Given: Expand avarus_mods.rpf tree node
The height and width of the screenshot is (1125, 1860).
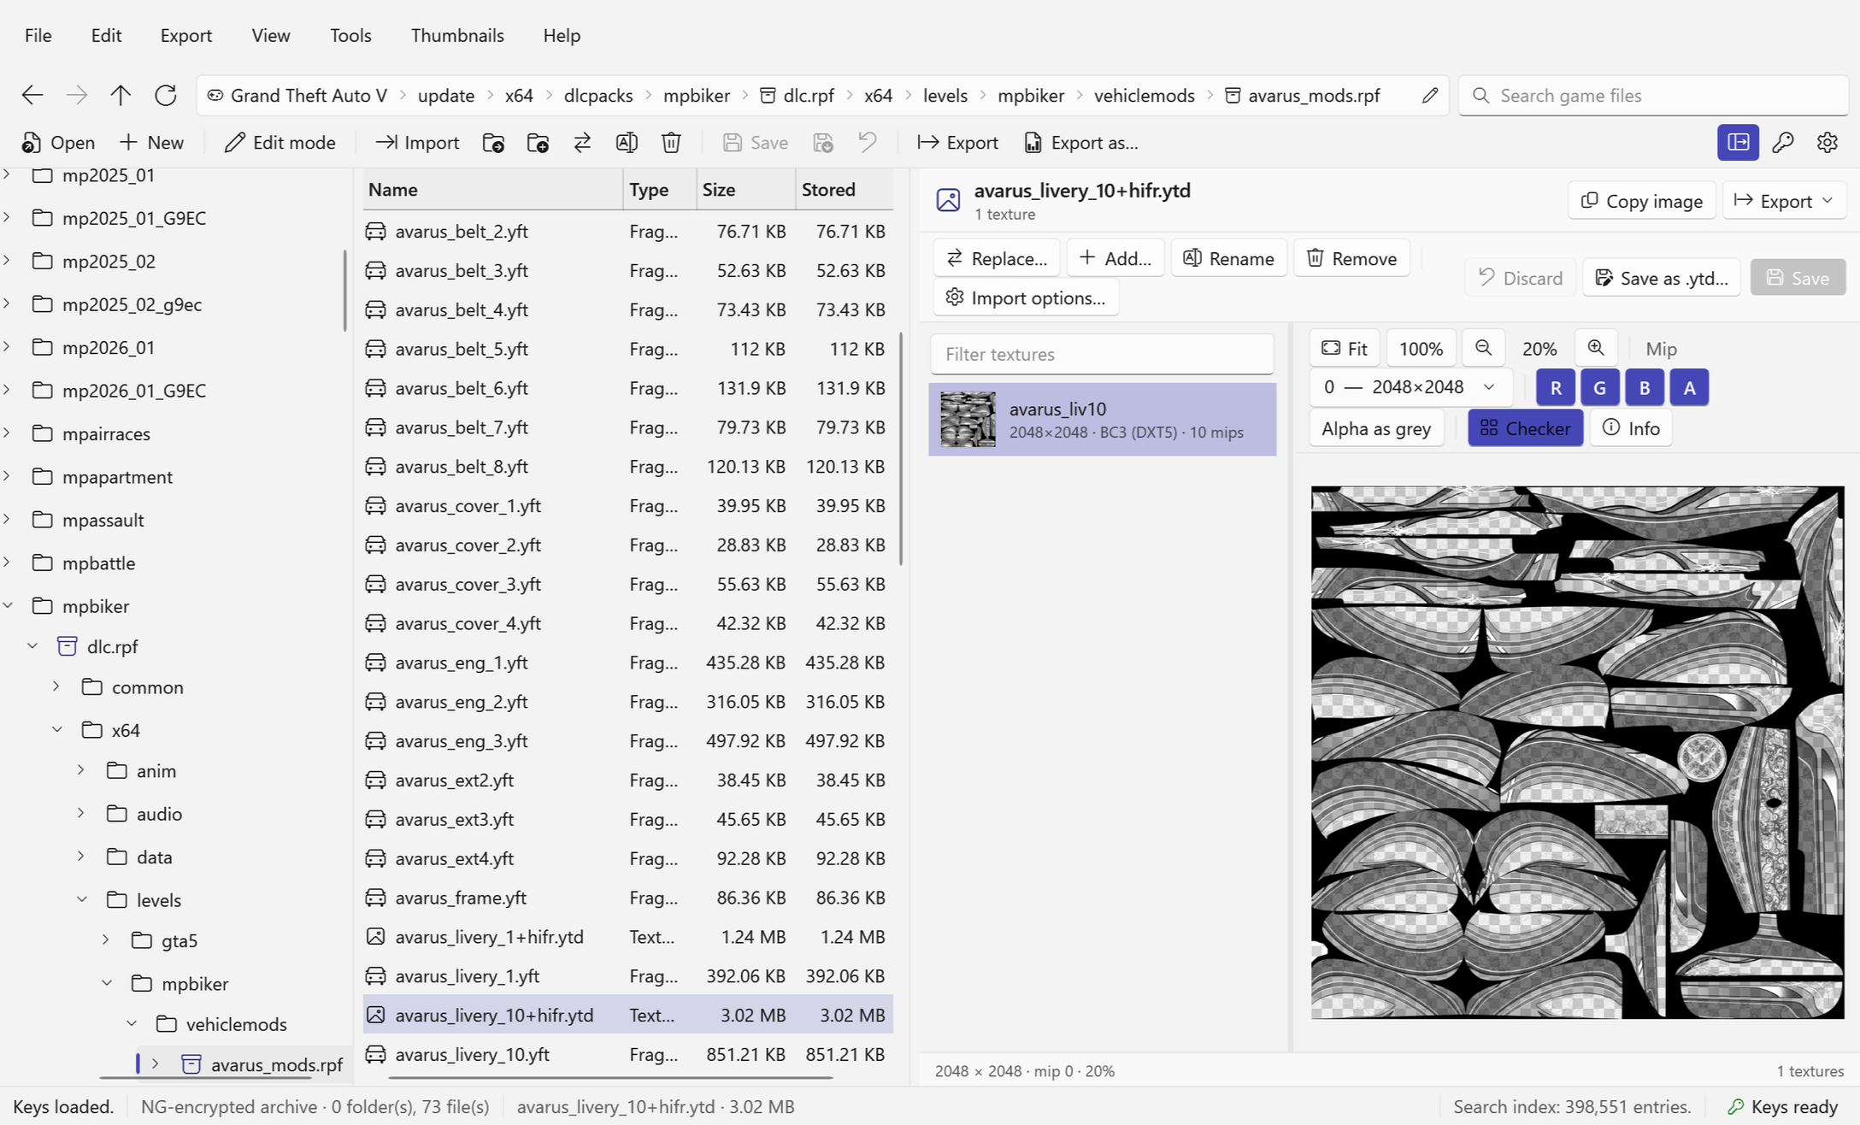Looking at the screenshot, I should click(155, 1064).
